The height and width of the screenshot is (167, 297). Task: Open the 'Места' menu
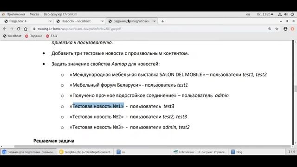[34, 14]
